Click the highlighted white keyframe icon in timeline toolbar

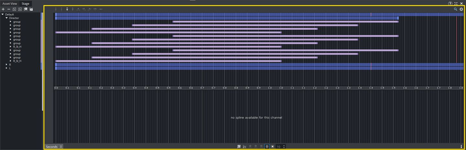click(67, 9)
